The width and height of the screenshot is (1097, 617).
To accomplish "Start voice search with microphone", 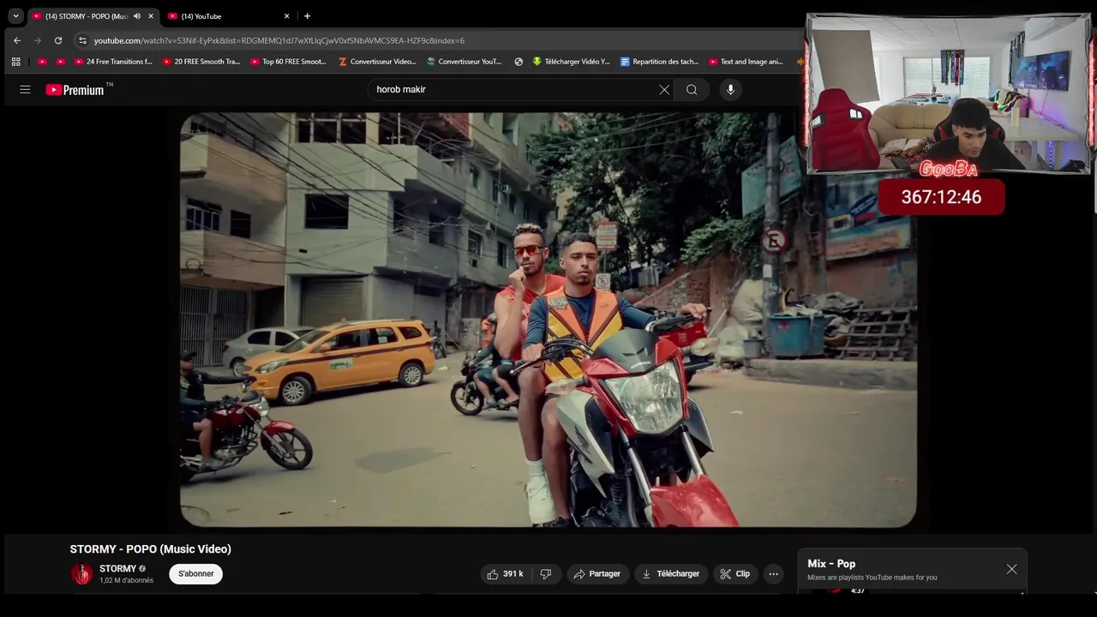I will coord(730,89).
